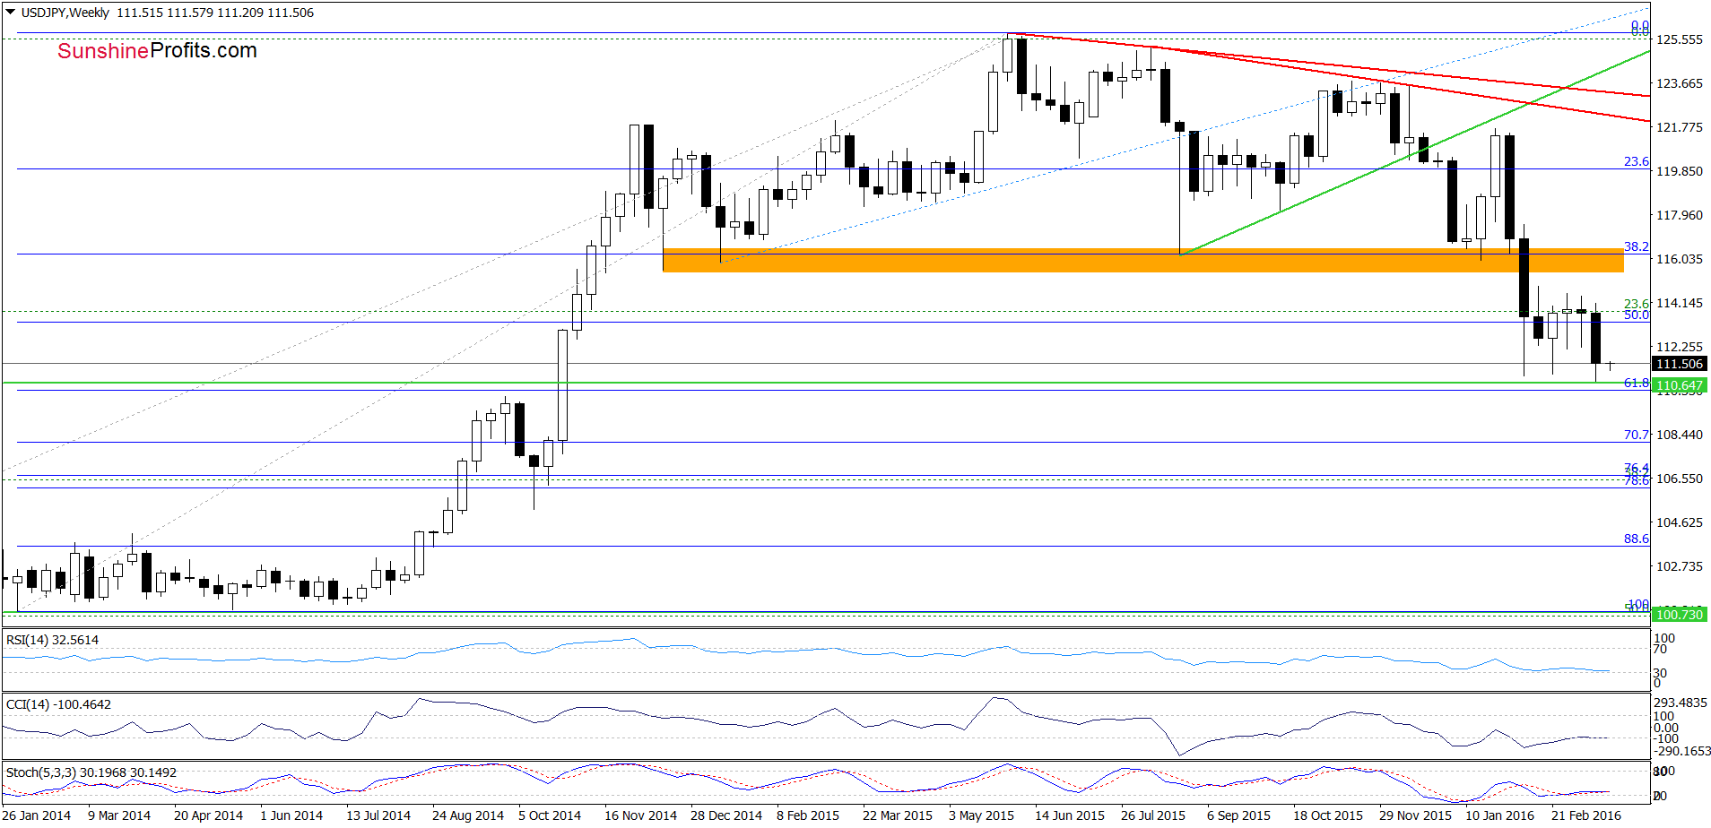This screenshot has width=1711, height=828.
Task: Click the 117.960 price axis value
Action: coord(1679,215)
